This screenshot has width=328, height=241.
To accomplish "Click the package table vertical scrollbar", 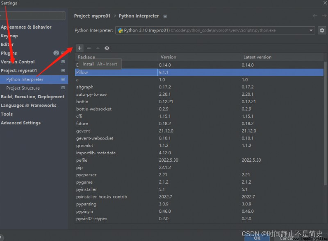I will click(x=325, y=123).
